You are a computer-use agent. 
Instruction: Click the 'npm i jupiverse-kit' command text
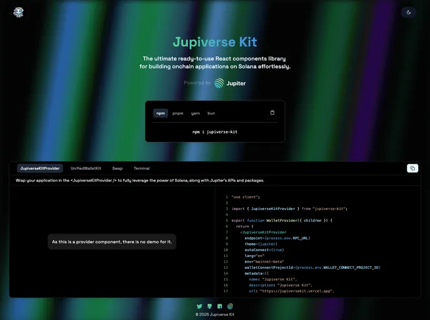coord(215,132)
